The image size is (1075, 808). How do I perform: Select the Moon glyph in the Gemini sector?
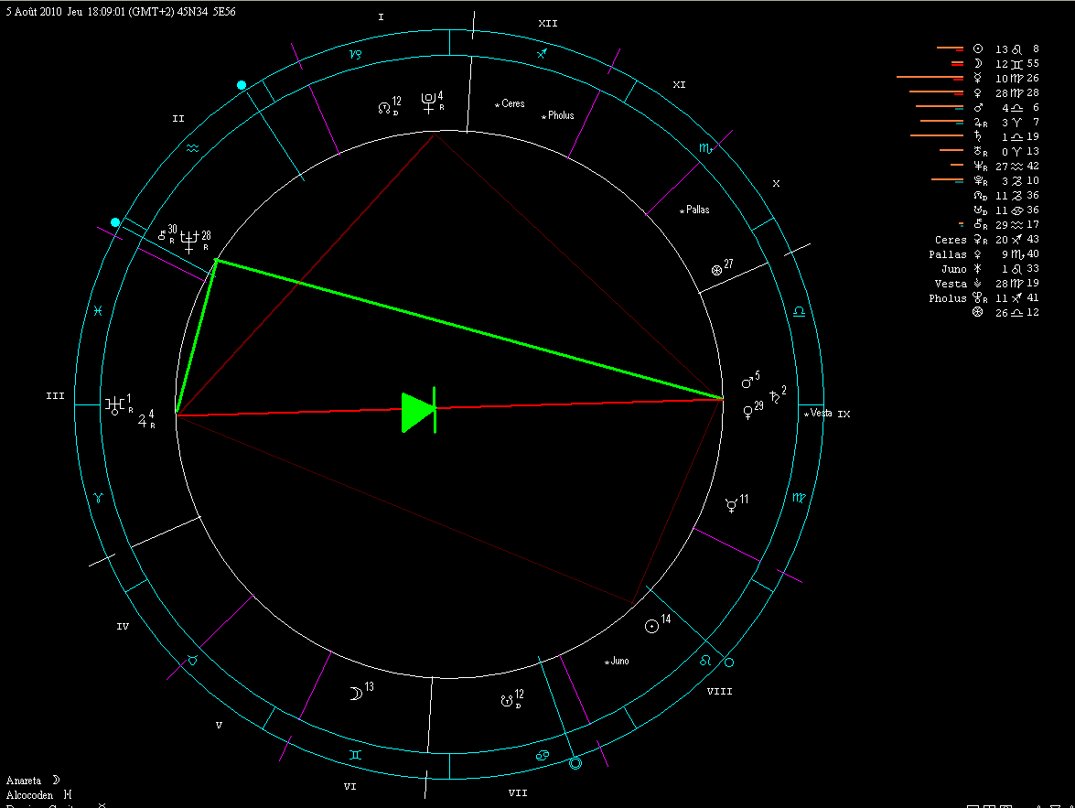tap(355, 694)
